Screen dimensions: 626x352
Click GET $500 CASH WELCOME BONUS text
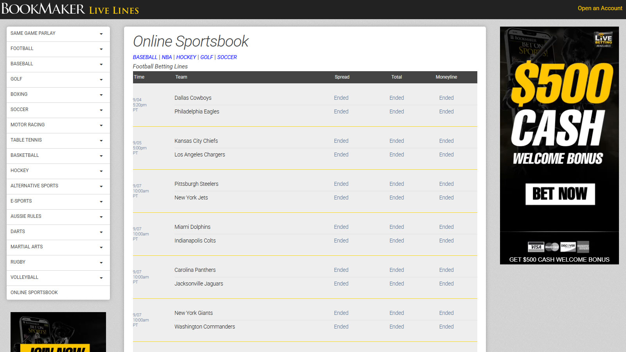tap(559, 259)
